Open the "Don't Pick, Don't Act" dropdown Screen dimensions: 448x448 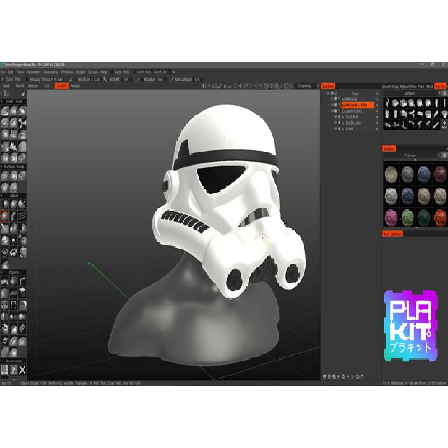point(155,72)
